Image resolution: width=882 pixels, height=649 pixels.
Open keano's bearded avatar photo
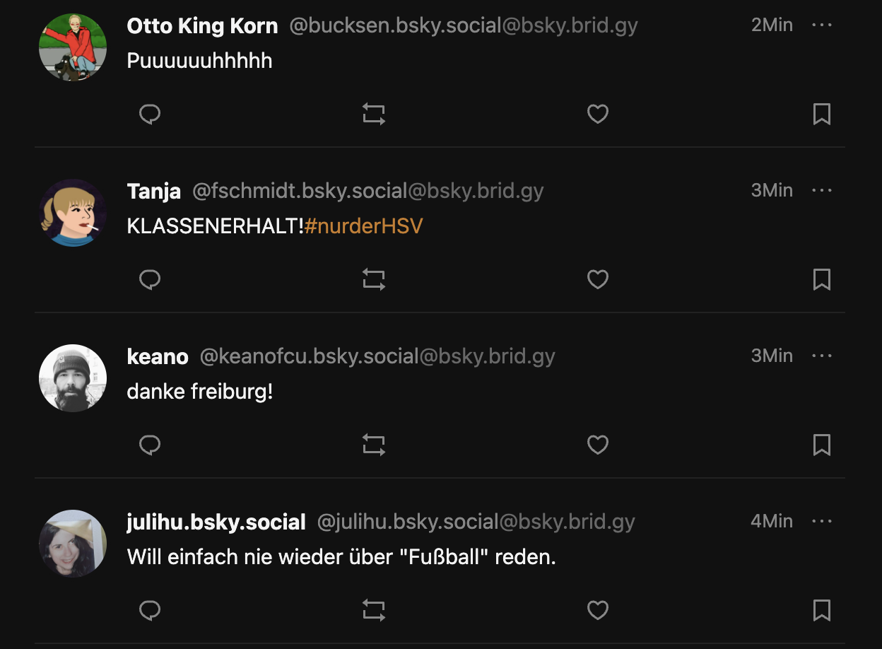click(73, 378)
